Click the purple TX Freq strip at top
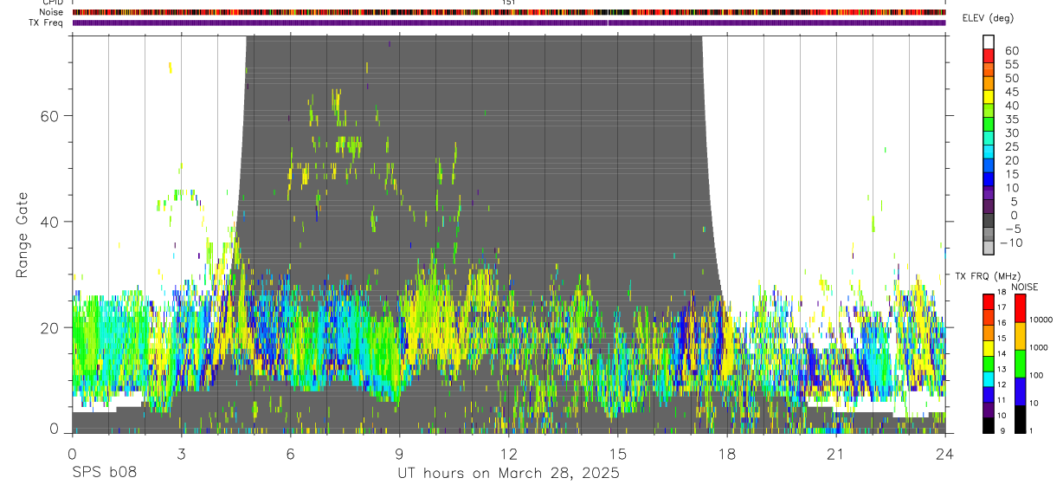 point(509,23)
